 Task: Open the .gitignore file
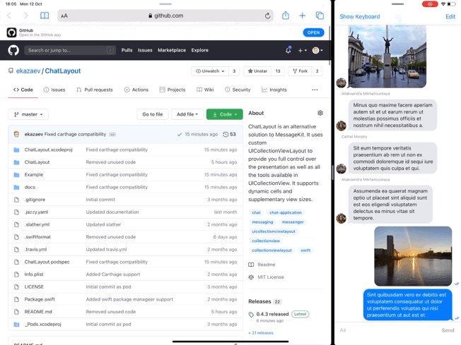pos(35,200)
